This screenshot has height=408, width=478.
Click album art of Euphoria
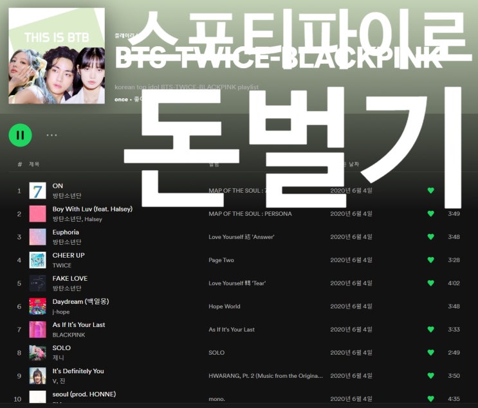tap(37, 237)
